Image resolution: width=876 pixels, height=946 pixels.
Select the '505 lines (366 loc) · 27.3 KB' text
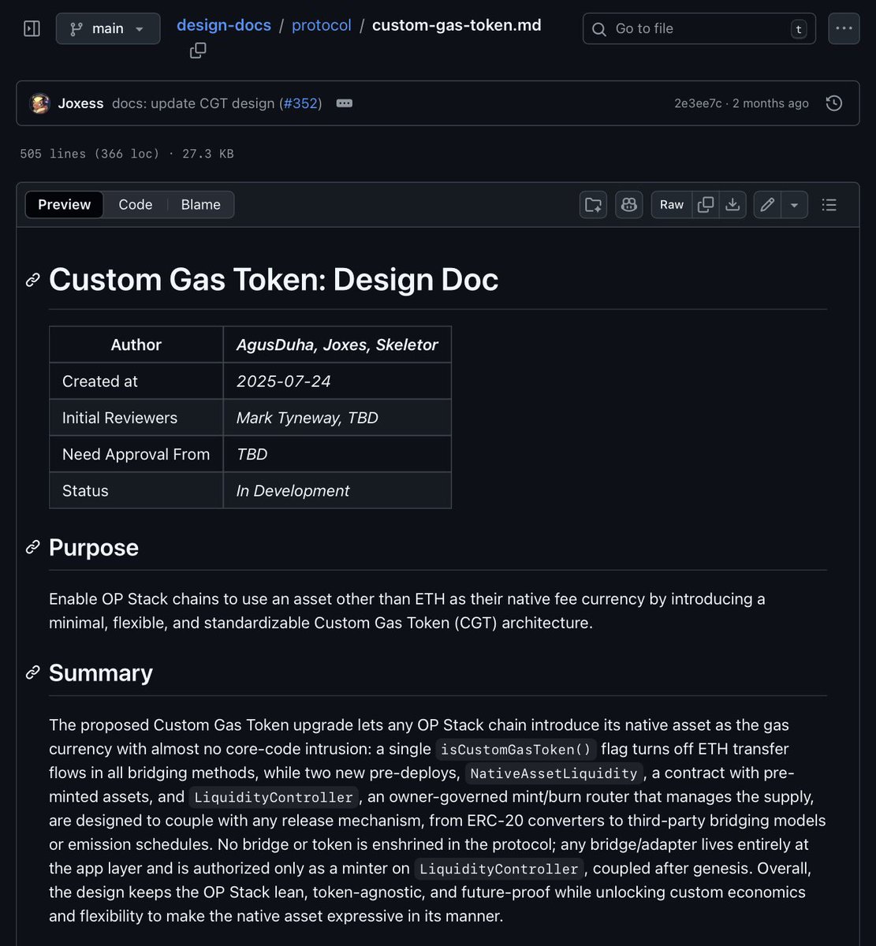127,154
